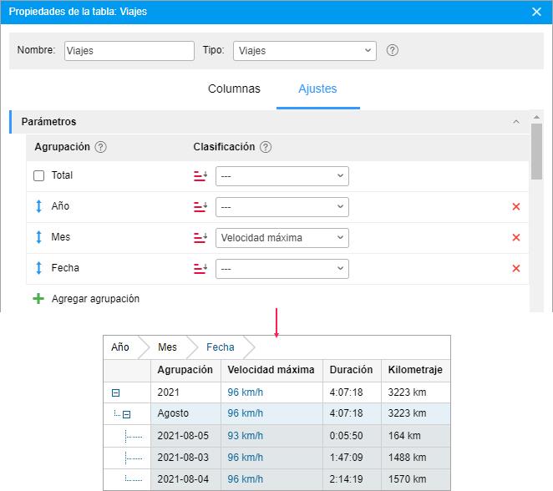Click the reorder arrows icon for Mes
Image resolution: width=553 pixels, height=491 pixels.
tap(38, 238)
